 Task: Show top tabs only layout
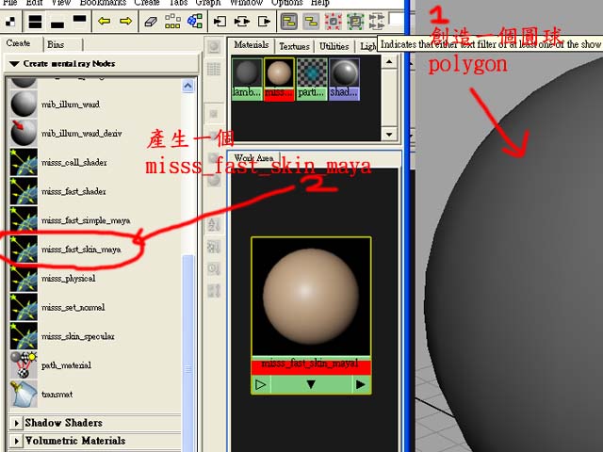point(79,21)
